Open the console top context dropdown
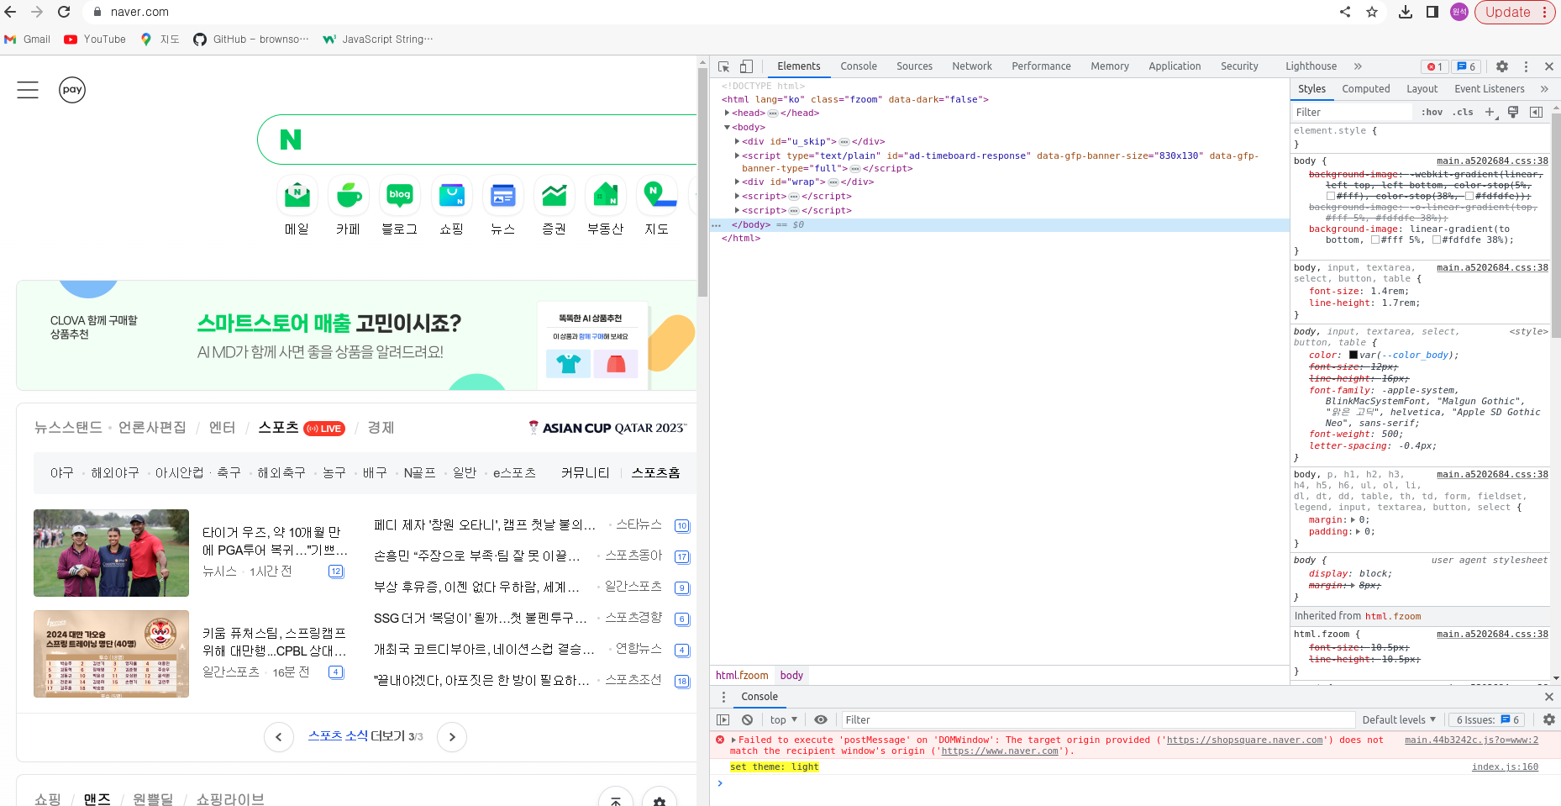This screenshot has height=806, width=1561. 783,719
